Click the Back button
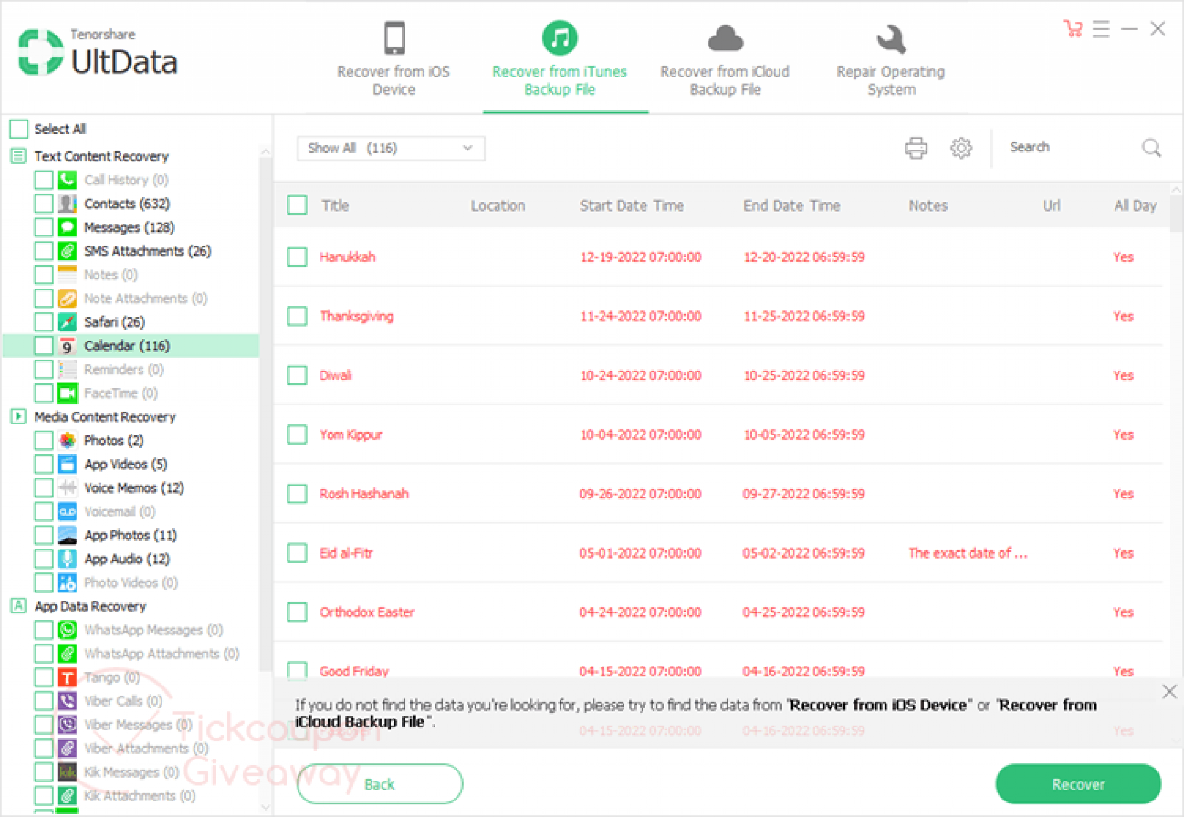This screenshot has width=1184, height=817. (x=380, y=784)
